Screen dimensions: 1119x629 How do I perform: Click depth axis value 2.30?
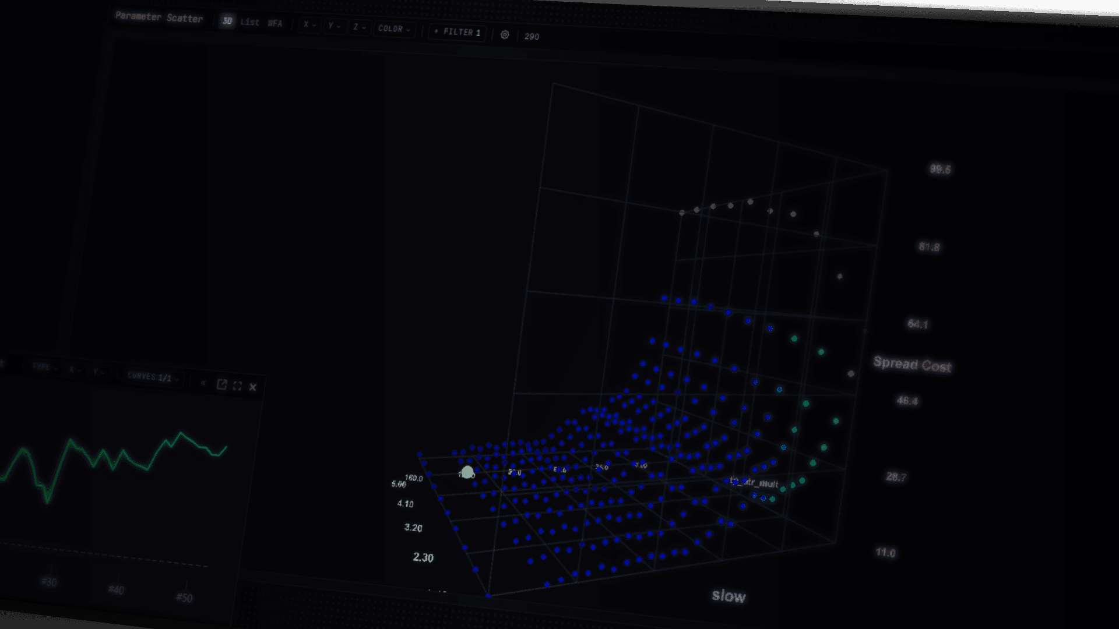click(423, 557)
